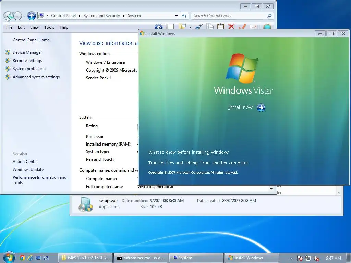
Task: Click in the Search Control Panel field
Action: pyautogui.click(x=229, y=16)
